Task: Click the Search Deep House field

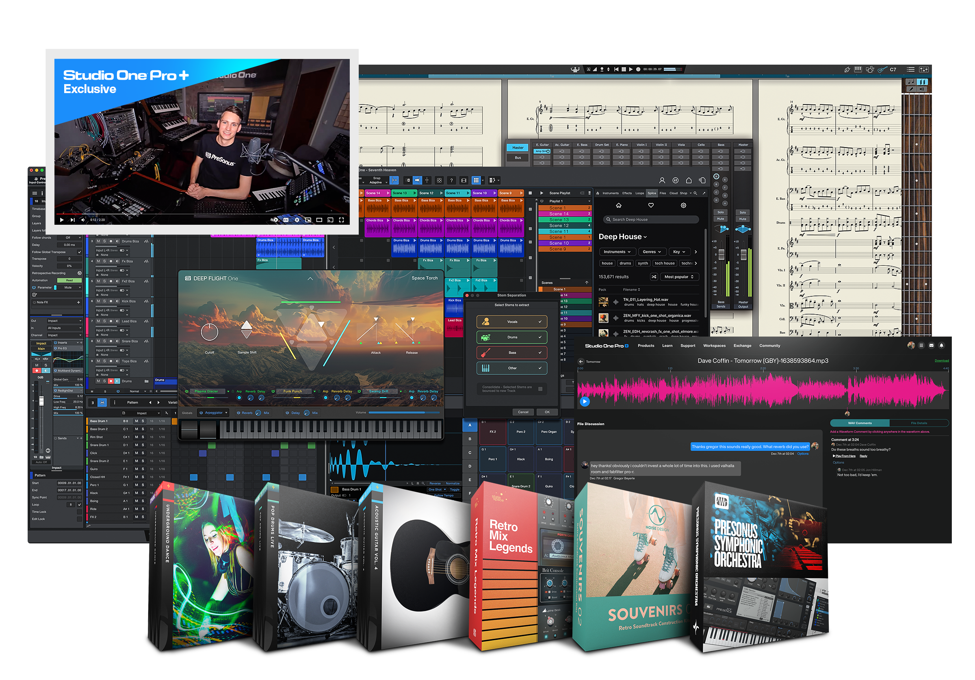Action: (x=651, y=219)
